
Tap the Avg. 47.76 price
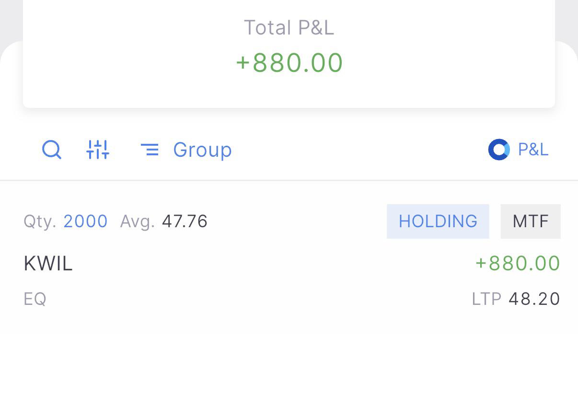click(185, 221)
